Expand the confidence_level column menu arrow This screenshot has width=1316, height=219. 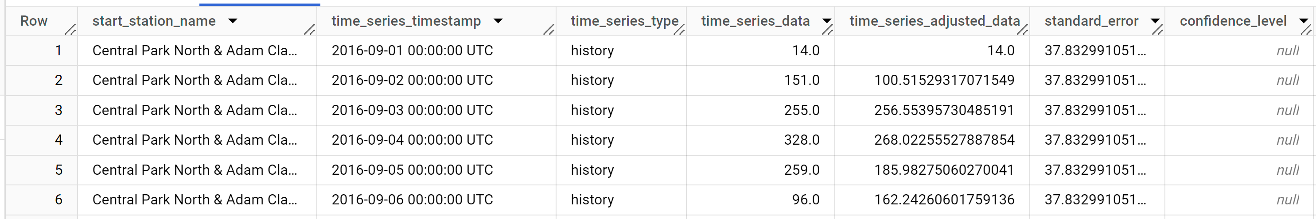click(1303, 21)
